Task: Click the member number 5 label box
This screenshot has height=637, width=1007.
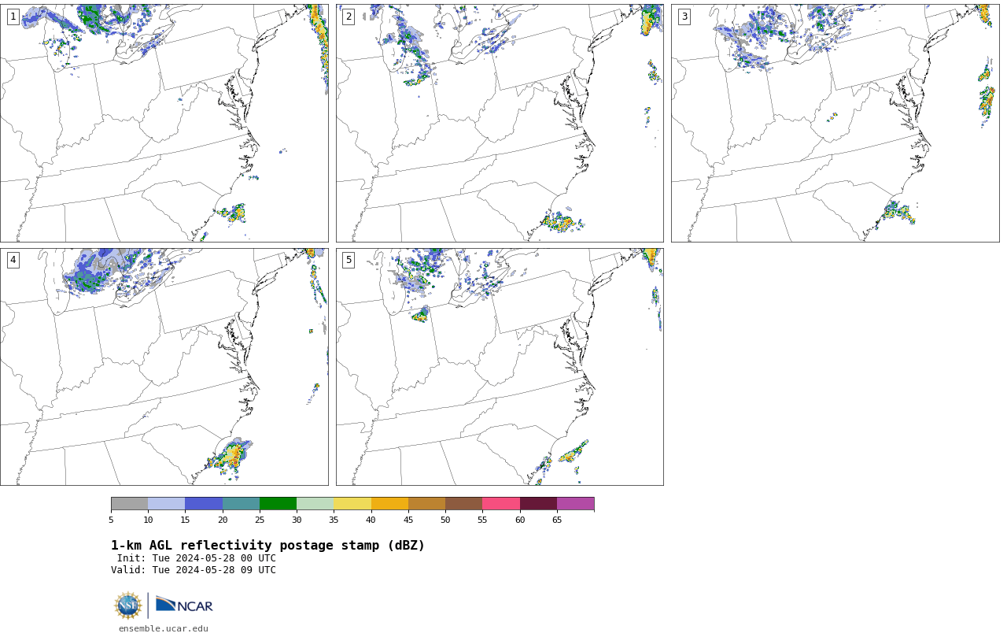Action: (x=349, y=260)
